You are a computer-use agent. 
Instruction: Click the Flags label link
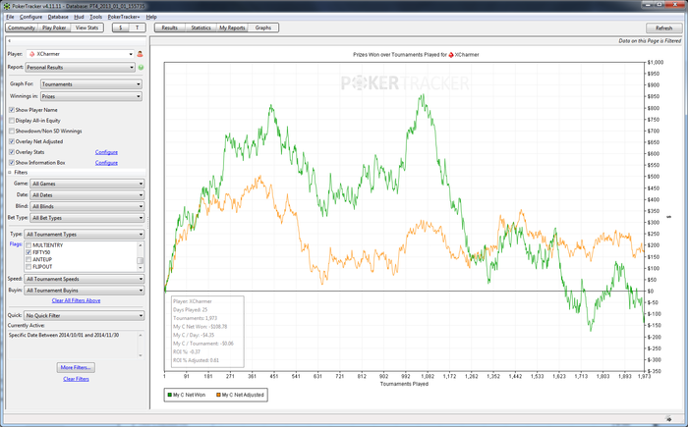16,244
